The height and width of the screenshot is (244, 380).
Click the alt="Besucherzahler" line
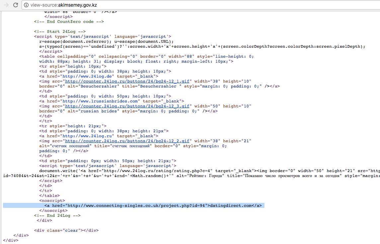159,86
